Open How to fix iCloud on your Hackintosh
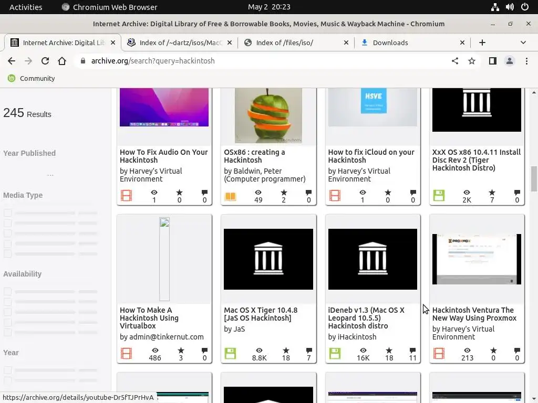 point(371,156)
